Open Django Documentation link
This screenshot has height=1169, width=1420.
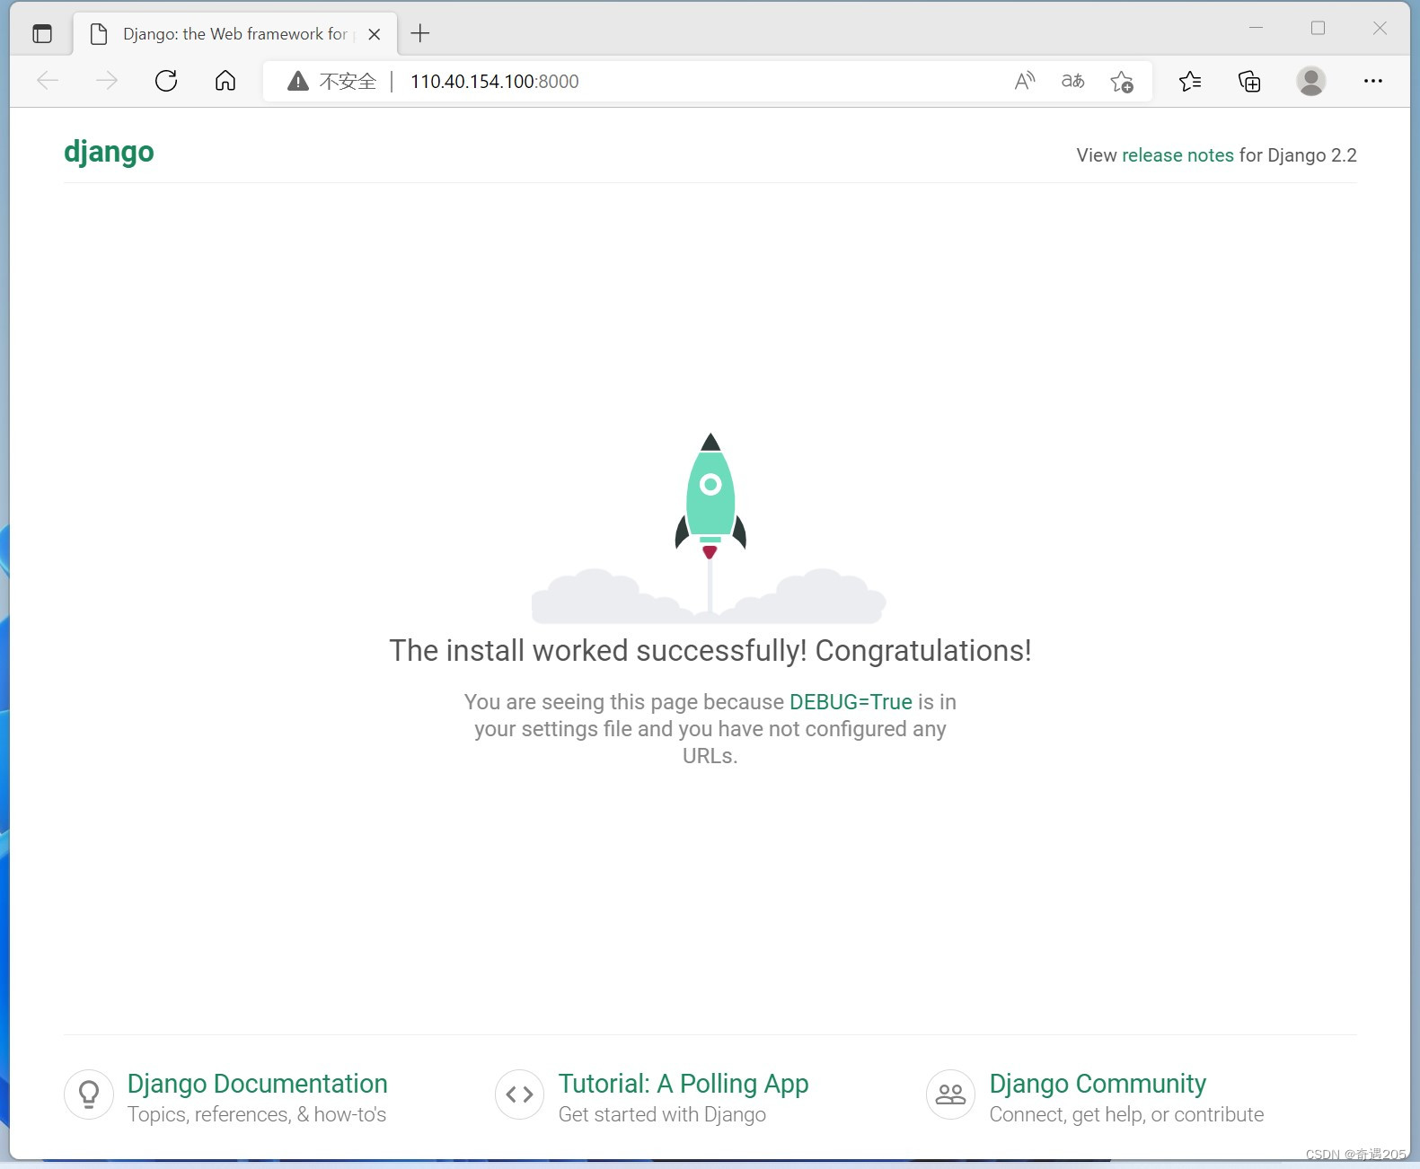tap(257, 1084)
